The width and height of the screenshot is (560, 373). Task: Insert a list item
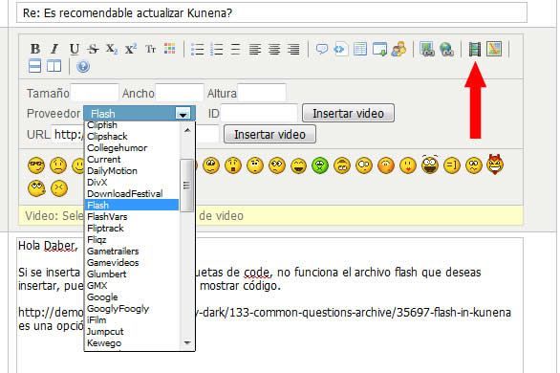tap(235, 49)
